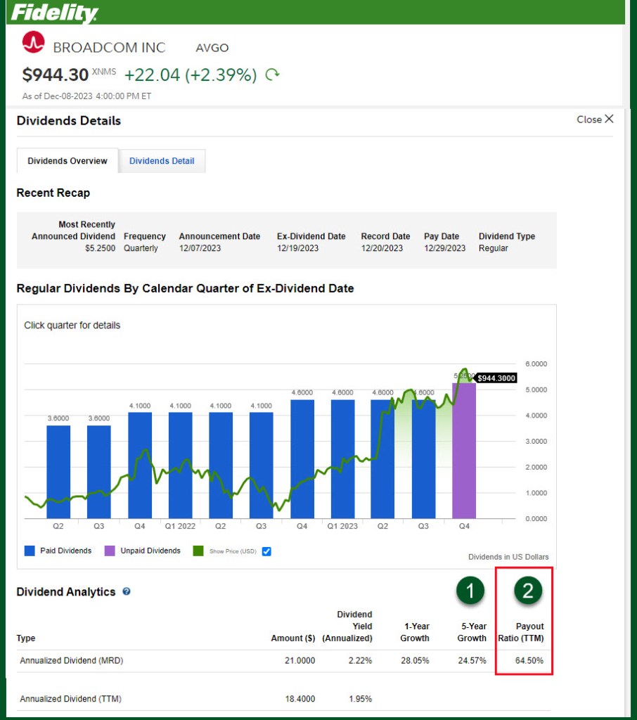Click the Broadcom red company logo
637x720 pixels.
coord(32,44)
